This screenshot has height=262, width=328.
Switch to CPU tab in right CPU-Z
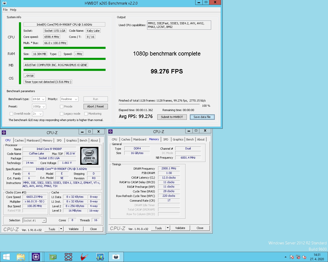click(x=115, y=139)
